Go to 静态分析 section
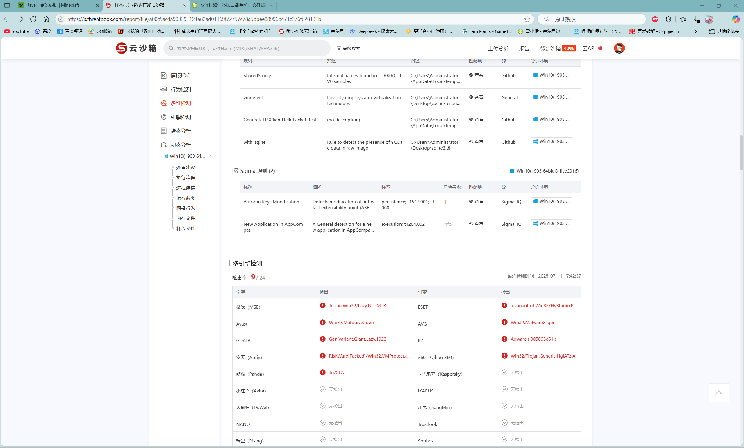 [x=176, y=131]
